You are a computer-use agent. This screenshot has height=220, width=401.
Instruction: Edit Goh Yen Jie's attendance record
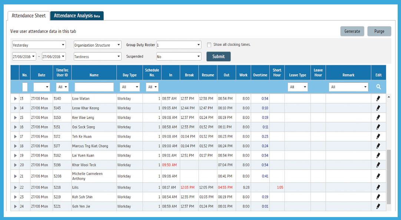(x=378, y=206)
